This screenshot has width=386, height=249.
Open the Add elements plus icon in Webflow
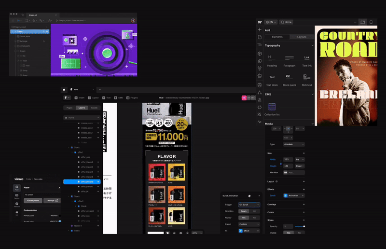260,30
